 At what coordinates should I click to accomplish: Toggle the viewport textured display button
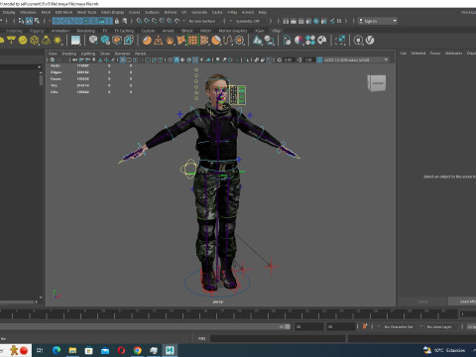[195, 59]
